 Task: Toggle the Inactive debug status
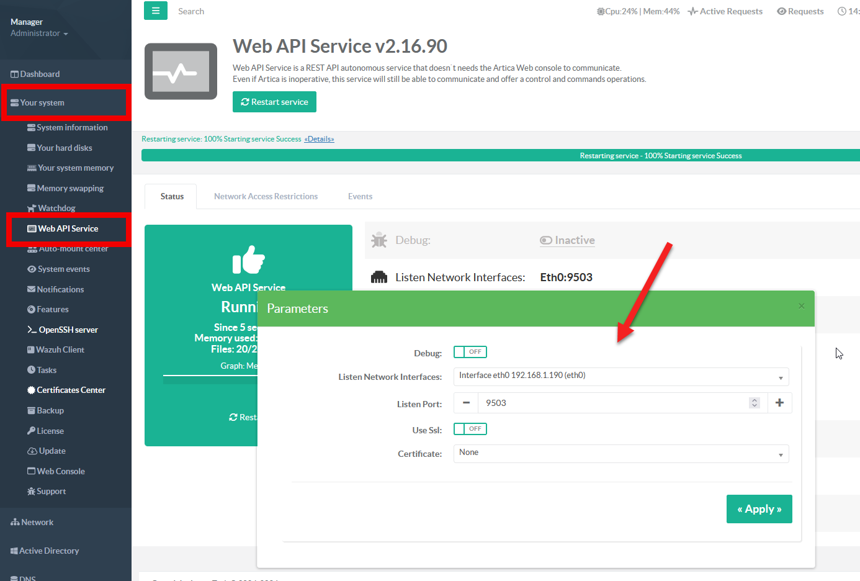point(567,240)
